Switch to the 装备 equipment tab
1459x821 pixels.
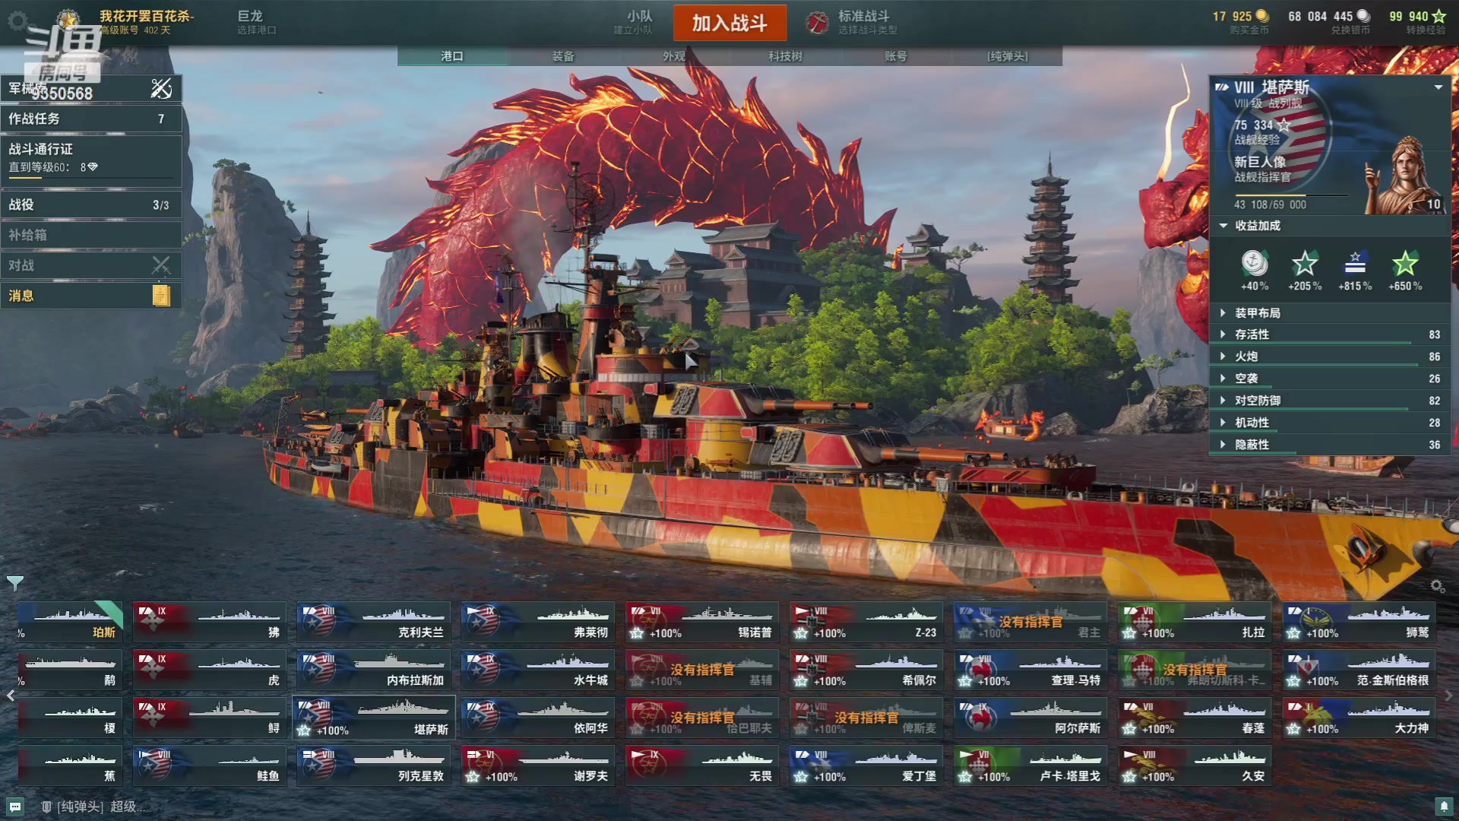(563, 56)
